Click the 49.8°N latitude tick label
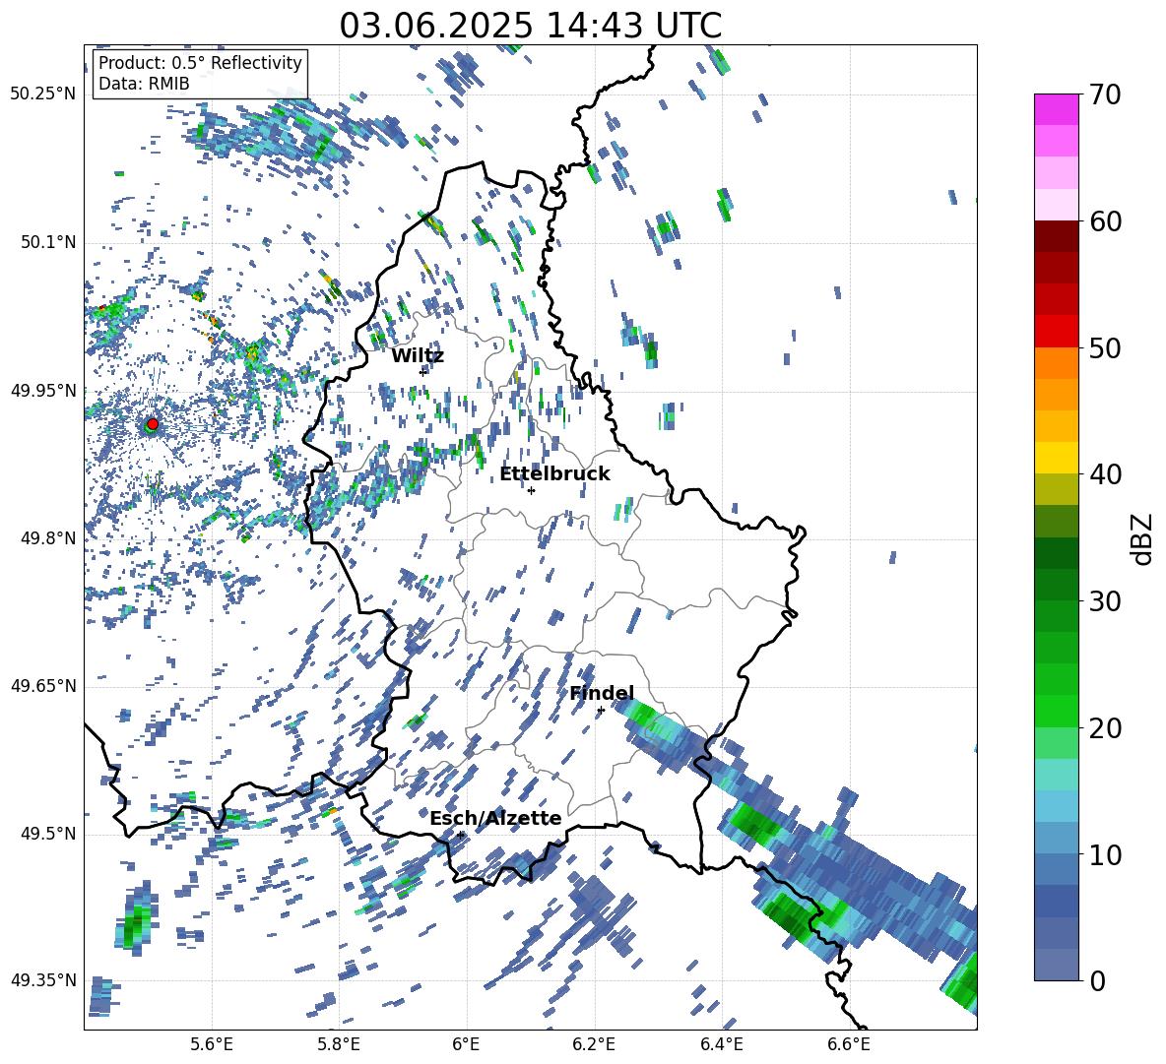The height and width of the screenshot is (1064, 1166). (47, 538)
